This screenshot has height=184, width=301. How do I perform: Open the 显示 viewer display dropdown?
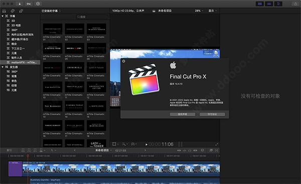point(213,11)
